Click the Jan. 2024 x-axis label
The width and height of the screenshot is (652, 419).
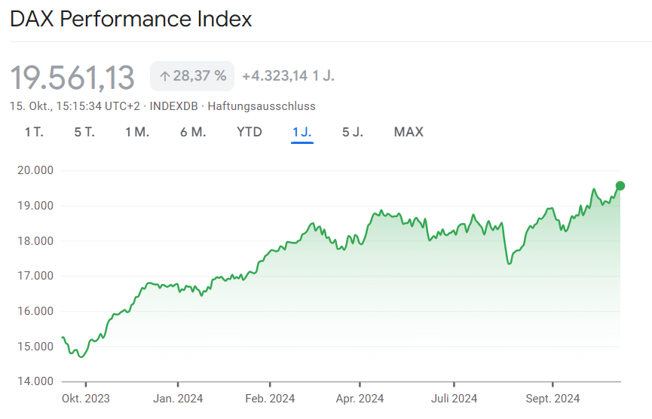coord(178,399)
